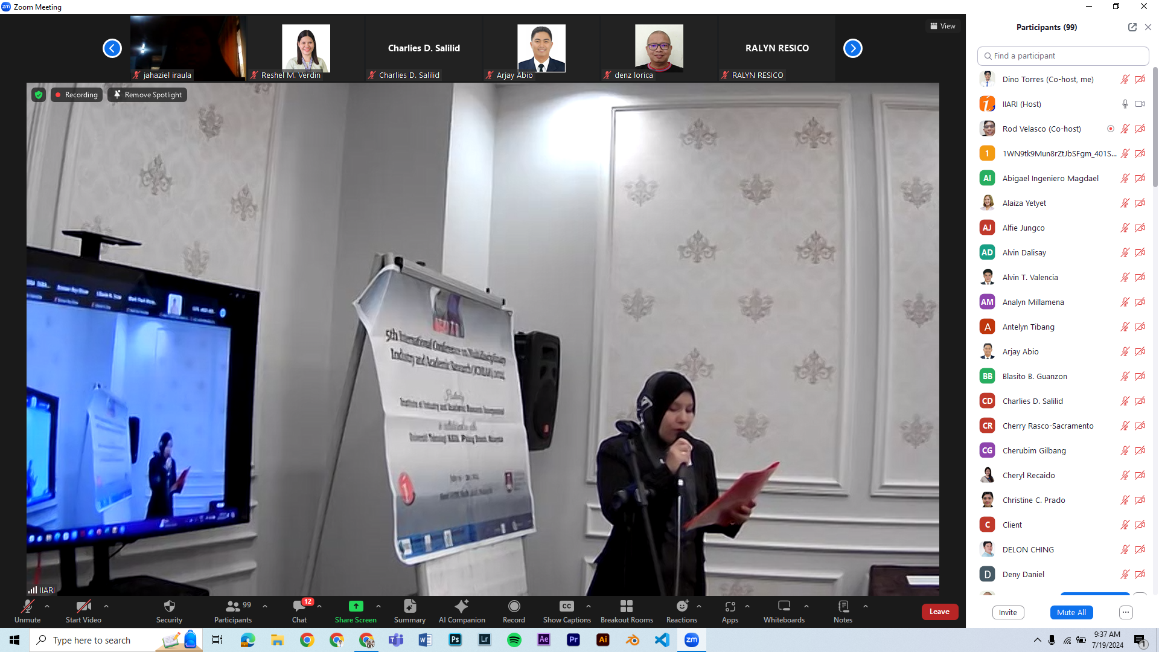Pop out the Participants panel
The image size is (1159, 652).
click(x=1132, y=27)
